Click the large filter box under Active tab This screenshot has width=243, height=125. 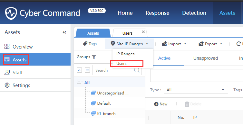point(197,76)
